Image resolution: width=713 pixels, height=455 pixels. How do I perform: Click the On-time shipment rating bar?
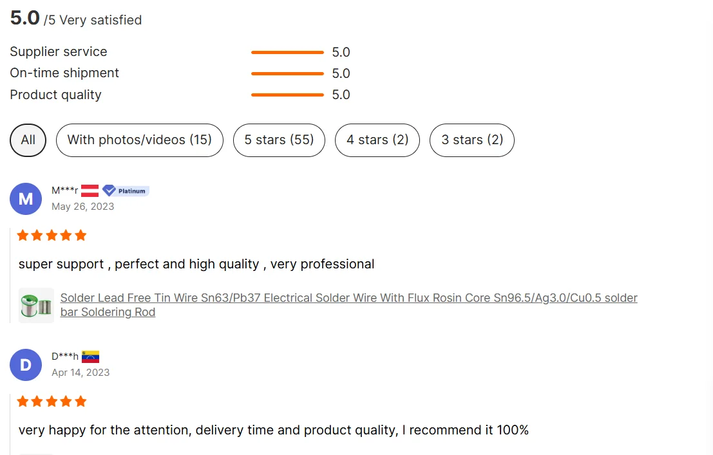click(x=287, y=73)
